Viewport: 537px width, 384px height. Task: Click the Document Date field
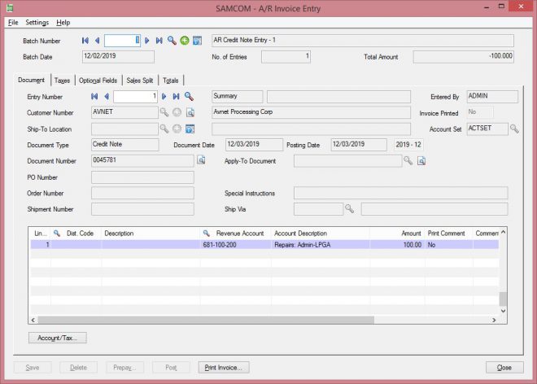(254, 145)
